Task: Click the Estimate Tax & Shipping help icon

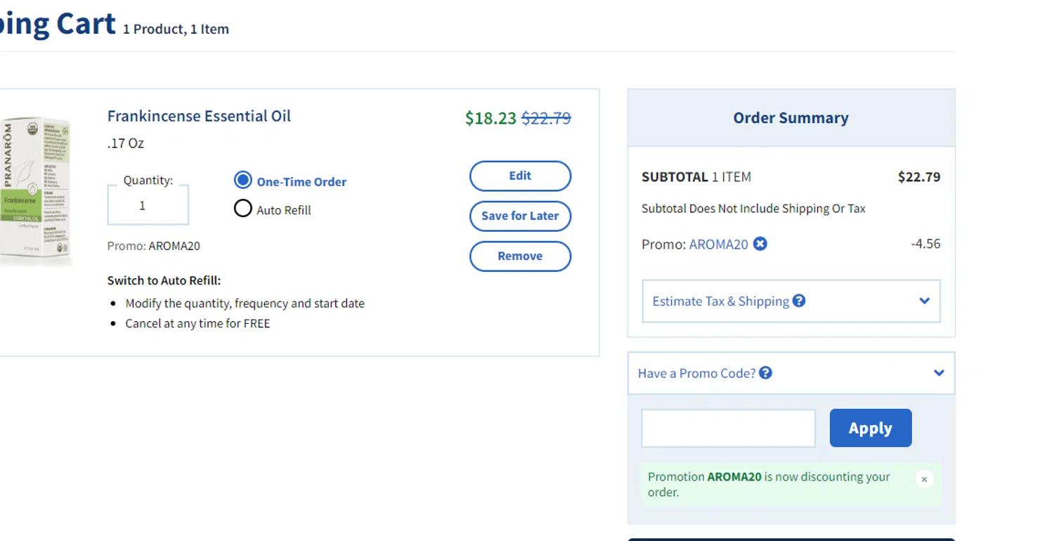Action: 799,301
